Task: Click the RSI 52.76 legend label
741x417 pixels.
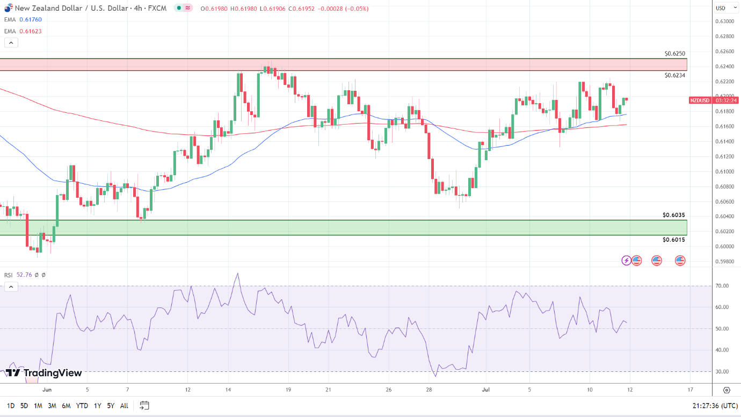Action: click(x=18, y=275)
